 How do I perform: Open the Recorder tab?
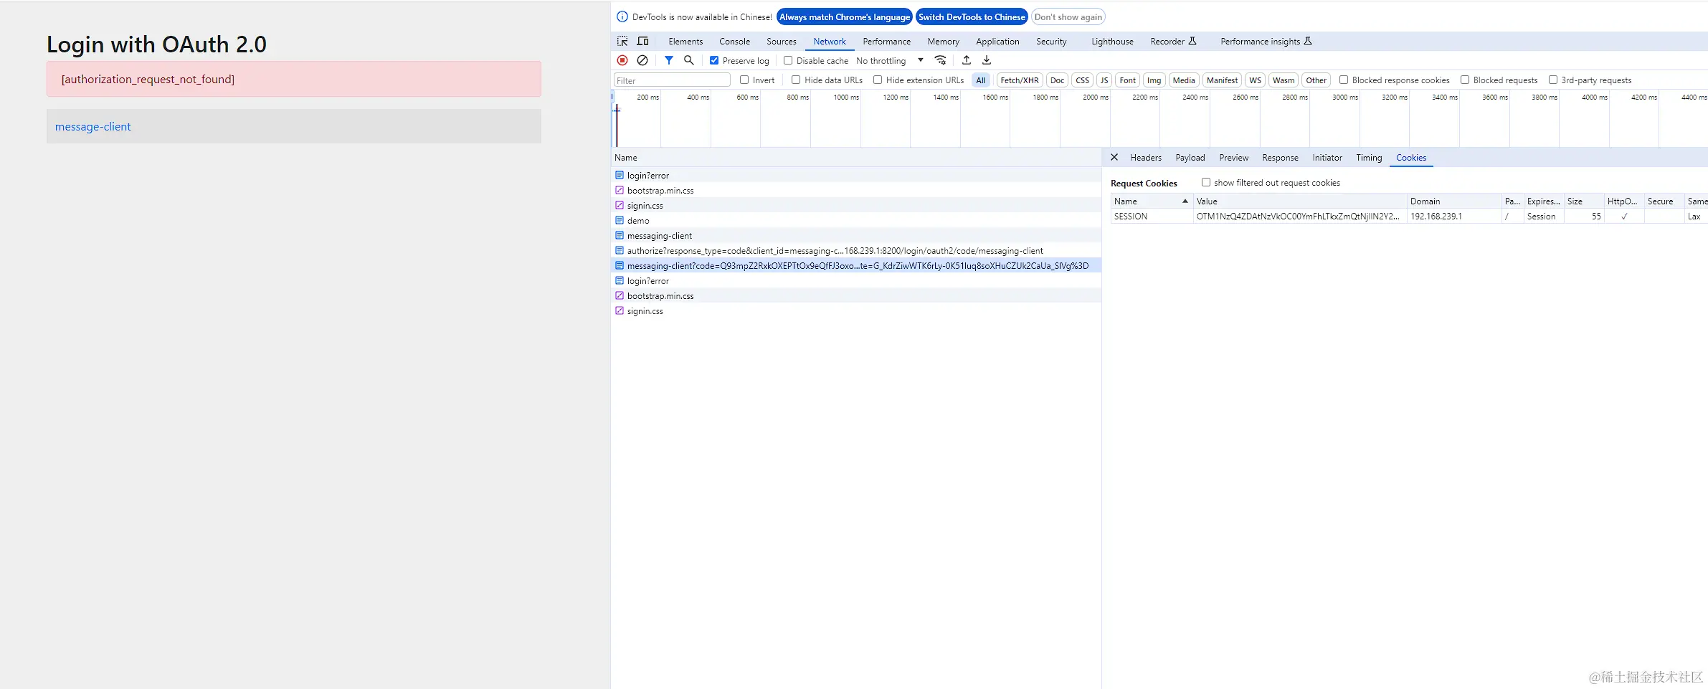pos(1173,42)
